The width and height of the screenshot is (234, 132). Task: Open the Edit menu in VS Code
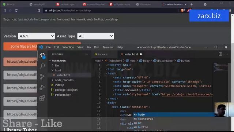click(56, 47)
